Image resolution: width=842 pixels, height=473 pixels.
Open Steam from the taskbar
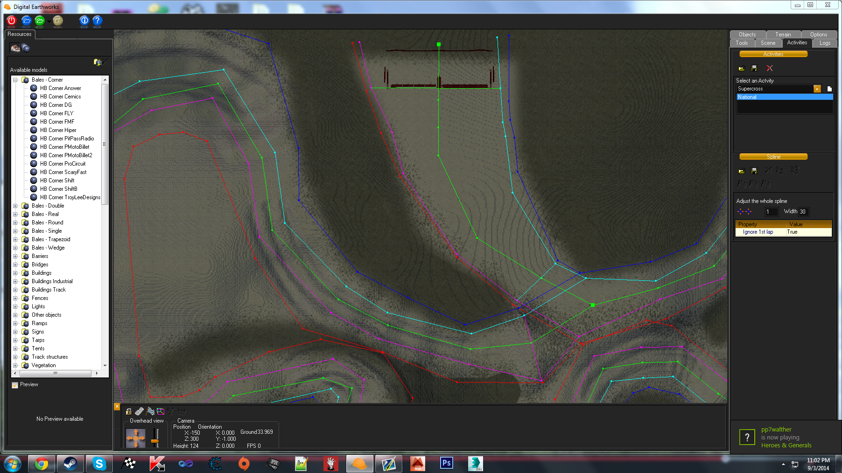coord(70,464)
